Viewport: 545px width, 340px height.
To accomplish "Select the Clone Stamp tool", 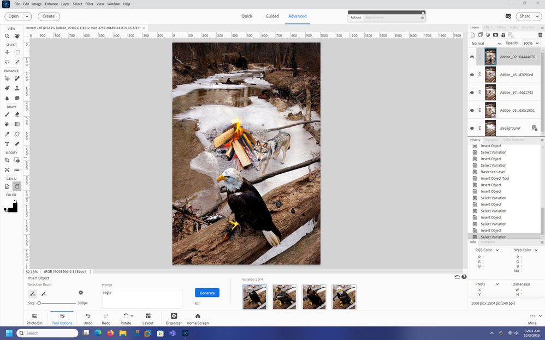I will 17,88.
